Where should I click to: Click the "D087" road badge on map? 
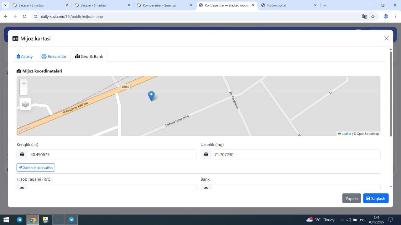point(125,87)
